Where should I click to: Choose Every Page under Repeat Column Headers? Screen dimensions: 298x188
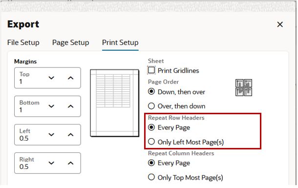151,163
